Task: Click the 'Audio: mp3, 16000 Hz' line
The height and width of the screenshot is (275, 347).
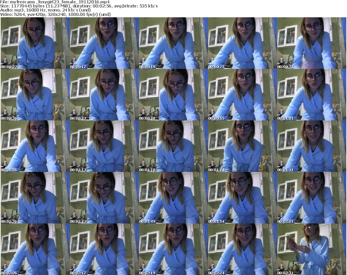Action: (45, 10)
